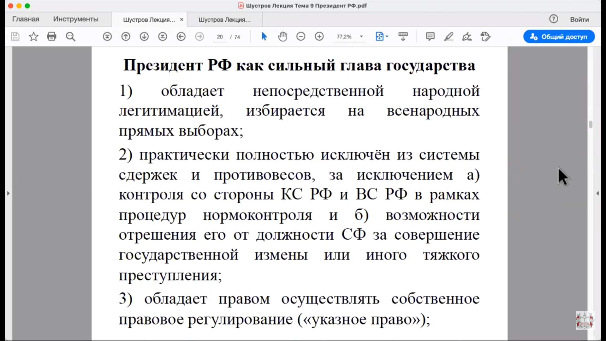This screenshot has height=341, width=606.
Task: Go to the first page of the document
Action: 107,37
